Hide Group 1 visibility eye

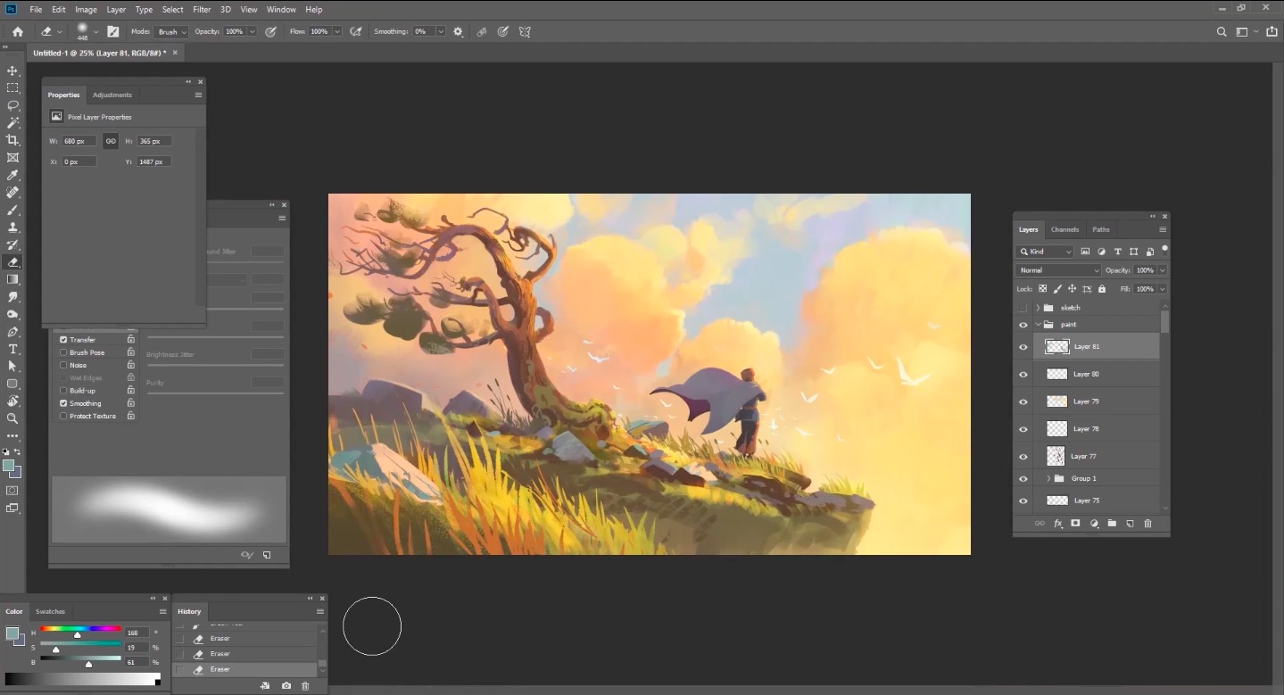(1023, 479)
